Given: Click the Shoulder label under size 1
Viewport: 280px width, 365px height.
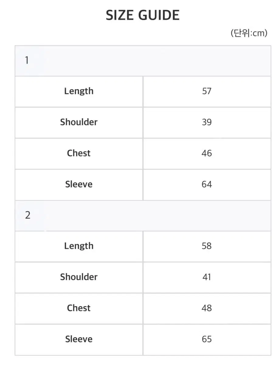Looking at the screenshot, I should pos(79,122).
